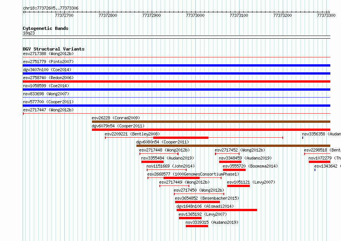Click esv3555720 (Boomsma2014) label
Screen dimensions: 341x241
click(x=250, y=166)
